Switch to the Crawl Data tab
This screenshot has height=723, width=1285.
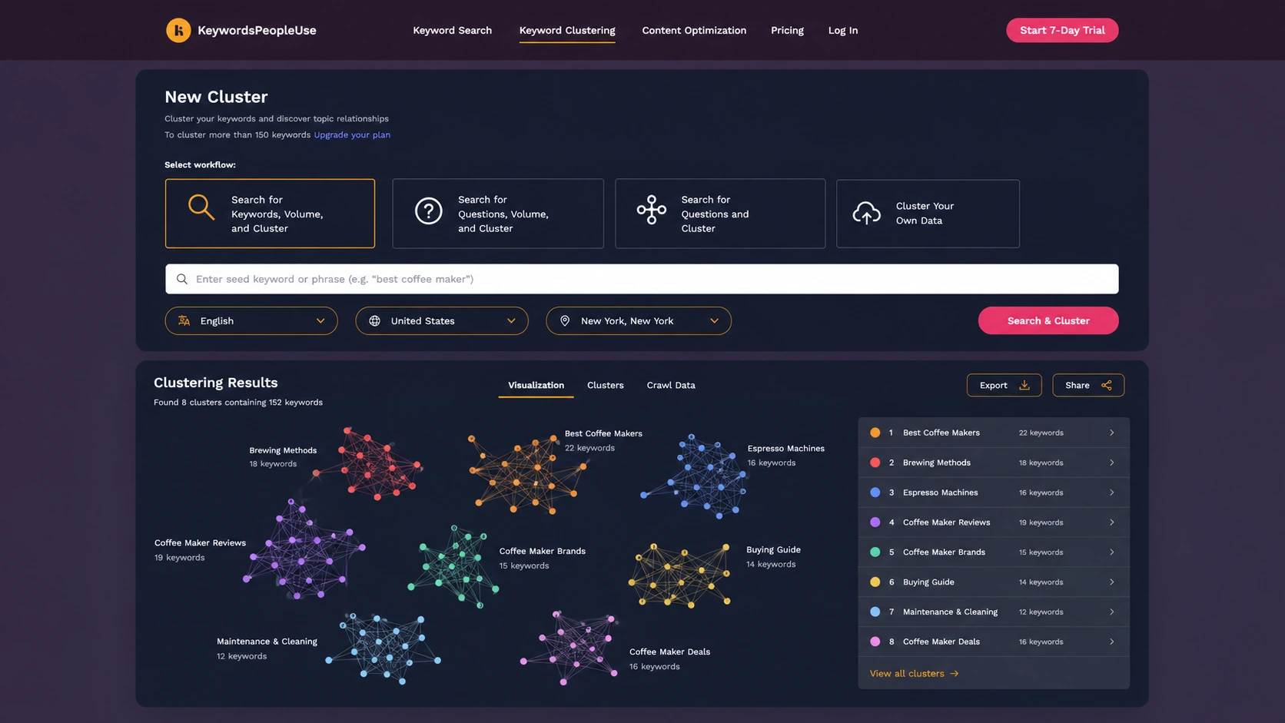(671, 385)
